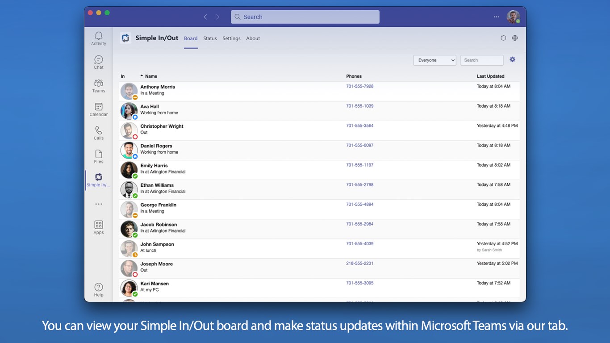
Task: Switch to the Status tab
Action: click(210, 38)
